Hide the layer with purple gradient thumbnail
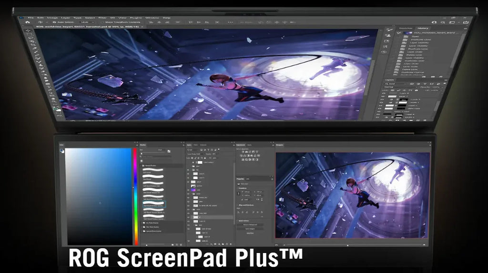Viewport: 488px width, 273px height. pos(188,190)
